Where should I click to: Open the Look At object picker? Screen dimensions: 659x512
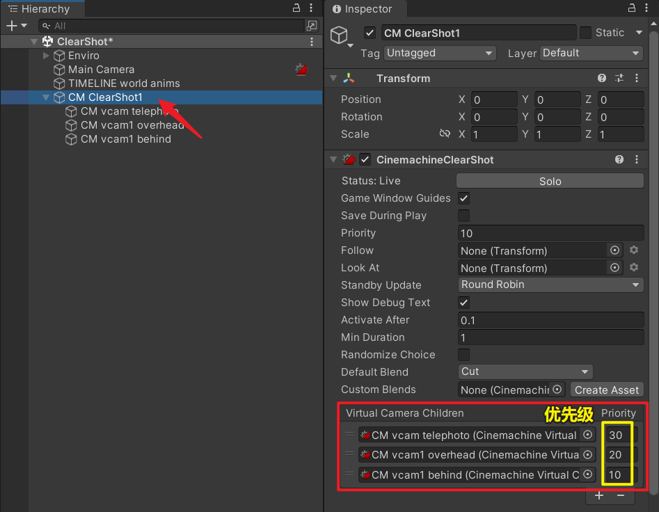[614, 268]
